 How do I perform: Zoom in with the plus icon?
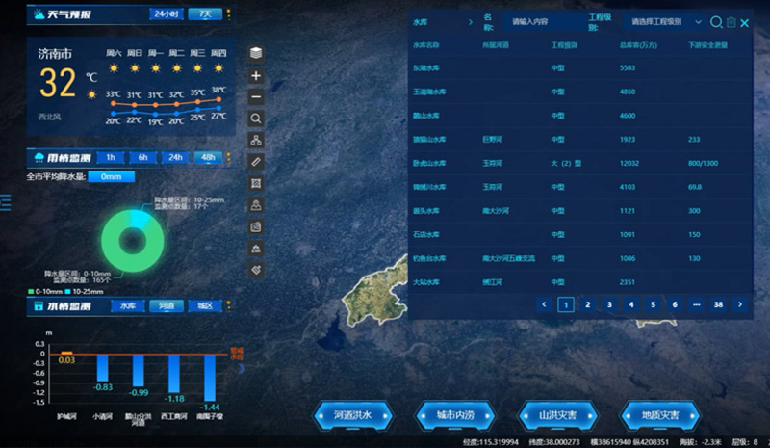[256, 75]
